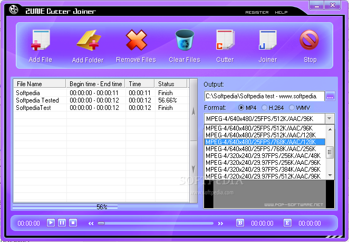This screenshot has height=242, width=349.
Task: Select the SoftpediaTest file row
Action: (x=101, y=108)
